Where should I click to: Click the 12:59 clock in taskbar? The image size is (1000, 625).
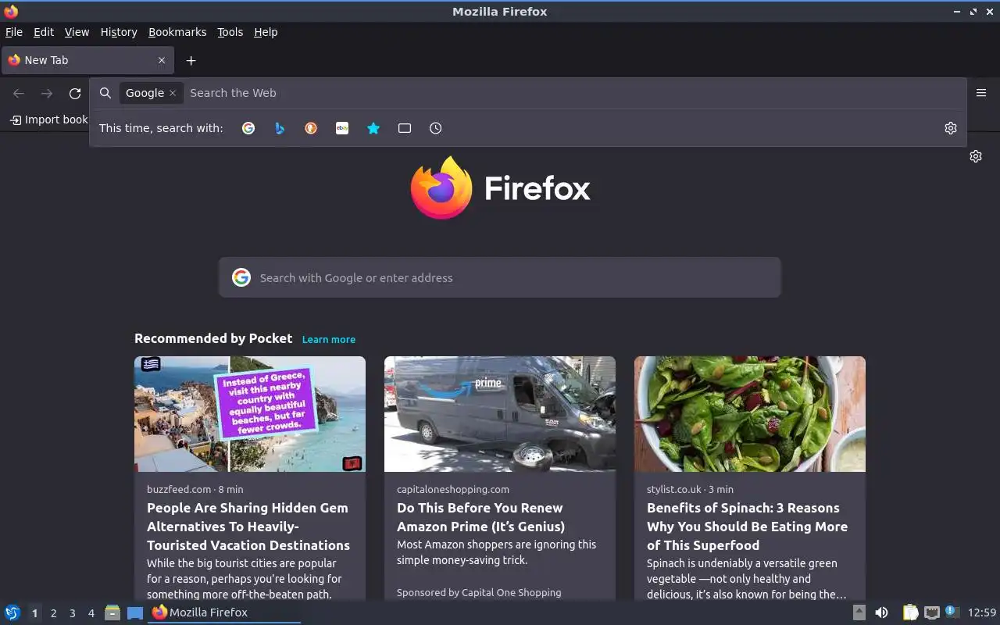pyautogui.click(x=982, y=612)
